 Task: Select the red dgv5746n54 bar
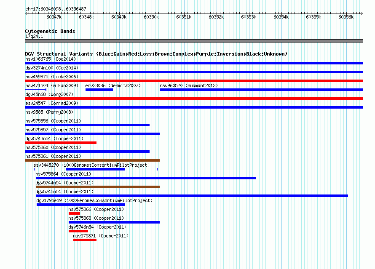pos(78,231)
